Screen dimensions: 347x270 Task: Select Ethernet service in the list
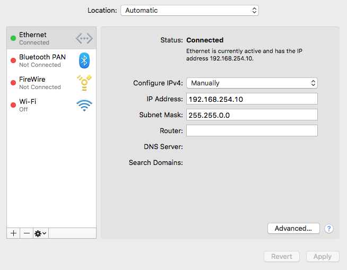click(x=42, y=38)
